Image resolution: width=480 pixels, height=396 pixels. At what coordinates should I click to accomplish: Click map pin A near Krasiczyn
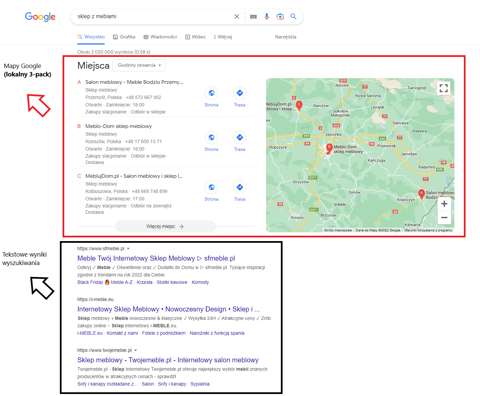421,194
